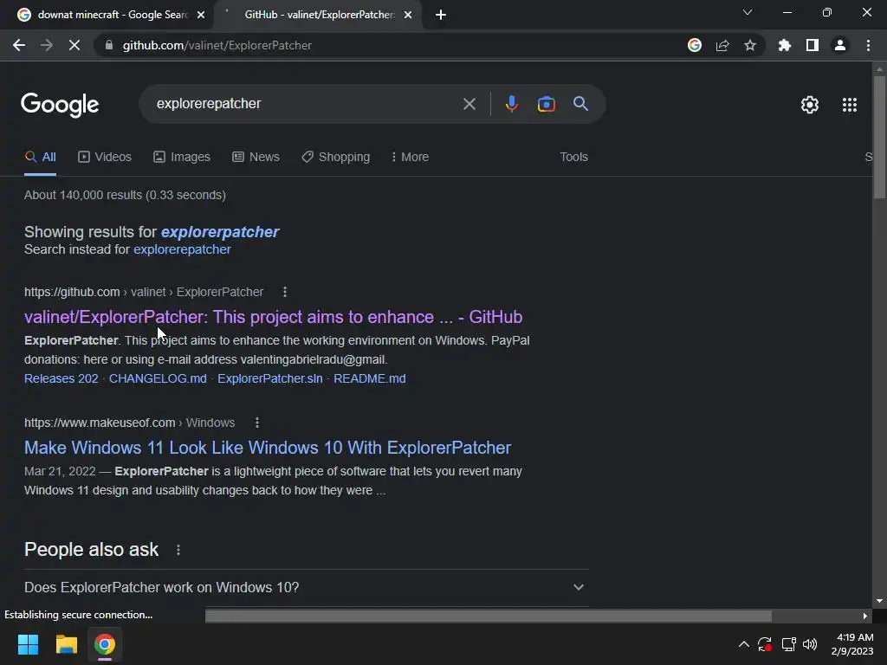Open the Chrome three-dot menu
Viewport: 887px width, 665px height.
click(868, 45)
